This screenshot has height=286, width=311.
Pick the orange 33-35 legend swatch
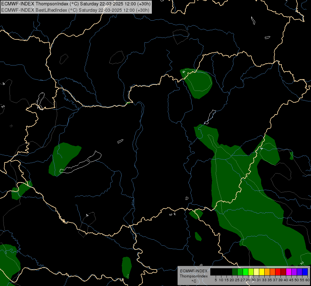(267, 272)
